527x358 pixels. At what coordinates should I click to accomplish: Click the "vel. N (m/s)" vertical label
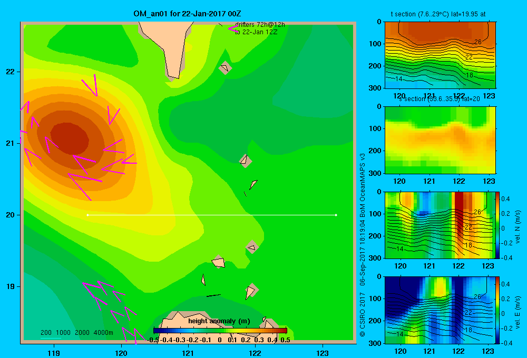[518, 227]
